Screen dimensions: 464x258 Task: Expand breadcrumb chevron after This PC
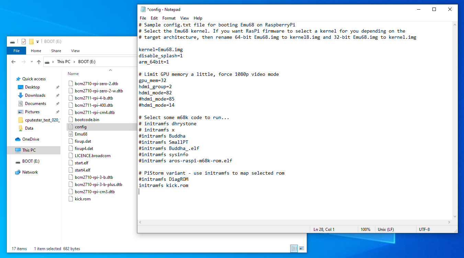coord(74,62)
